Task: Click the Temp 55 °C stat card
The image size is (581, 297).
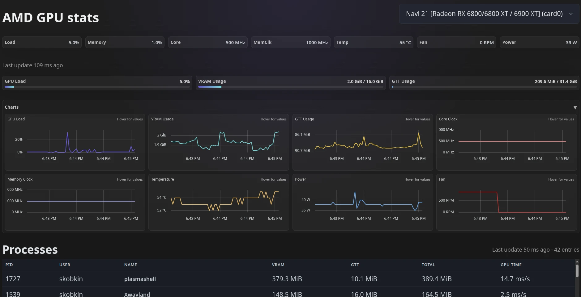Action: point(374,42)
